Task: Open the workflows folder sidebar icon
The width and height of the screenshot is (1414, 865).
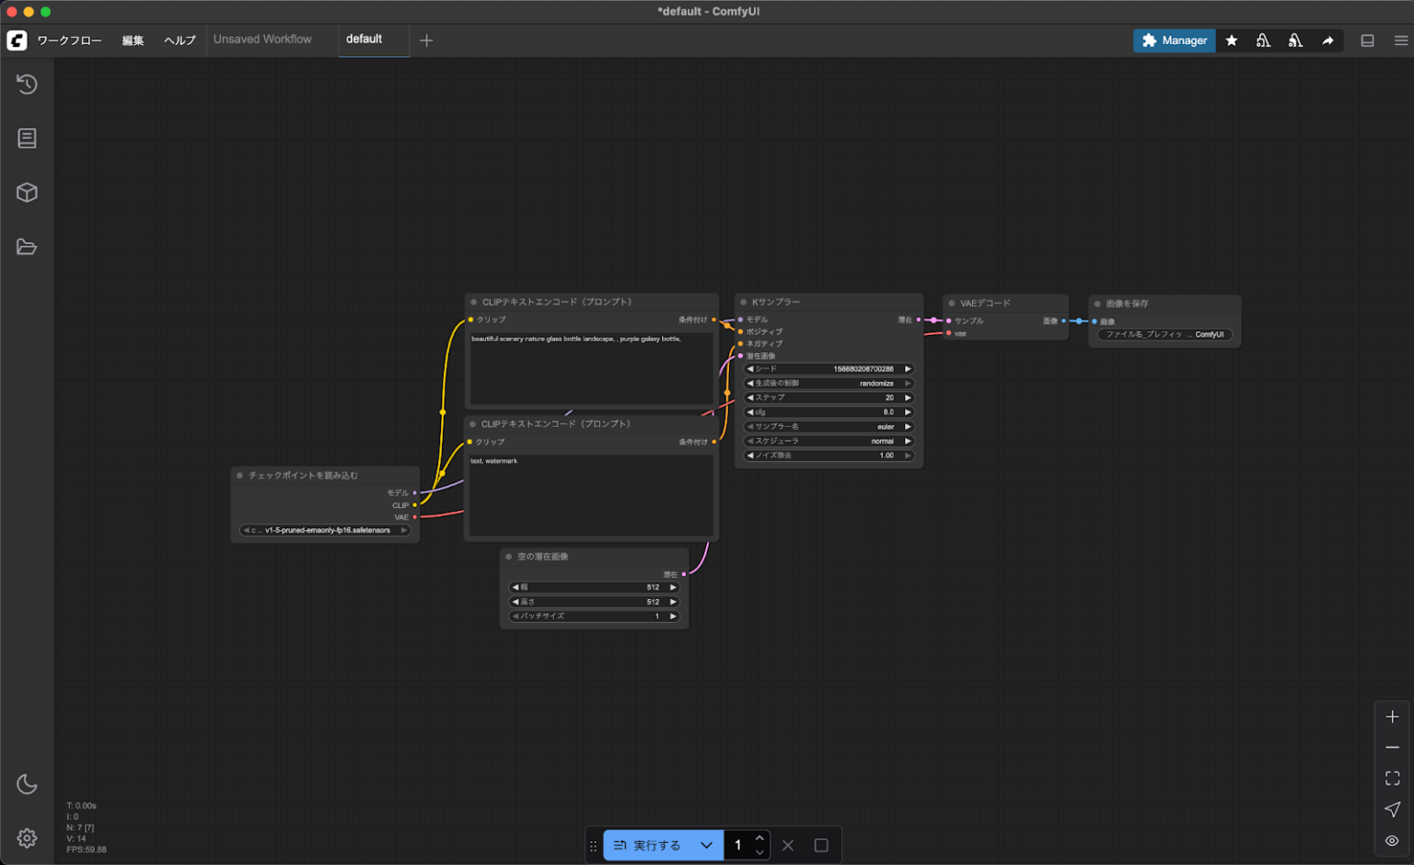Action: tap(27, 247)
